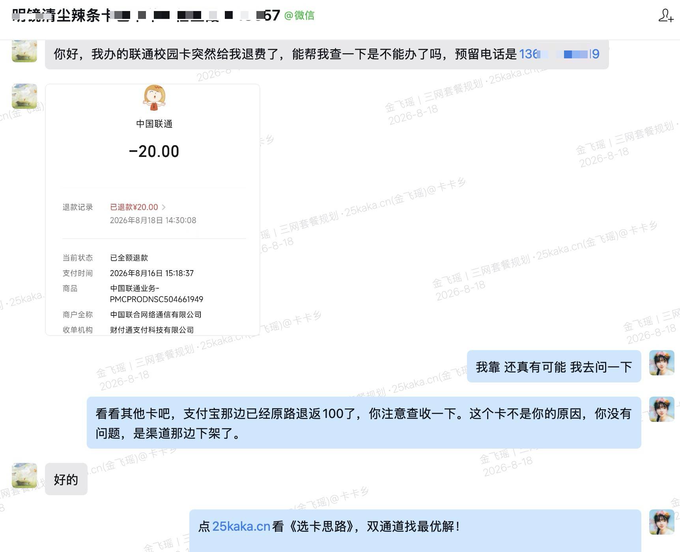Click the 已退款¥20.00 red refund text
Viewport: 680px width, 552px height.
pos(134,207)
